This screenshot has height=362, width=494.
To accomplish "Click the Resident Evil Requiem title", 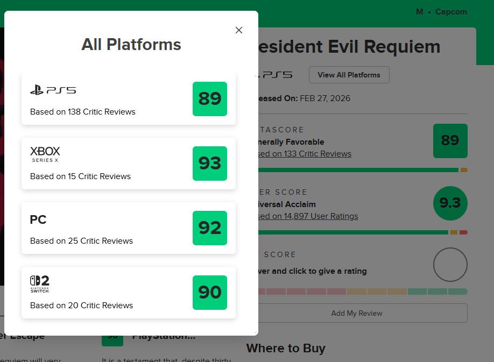I will coord(349,47).
